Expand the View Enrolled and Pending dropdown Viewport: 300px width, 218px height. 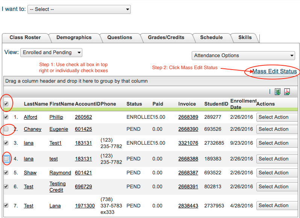(51, 53)
